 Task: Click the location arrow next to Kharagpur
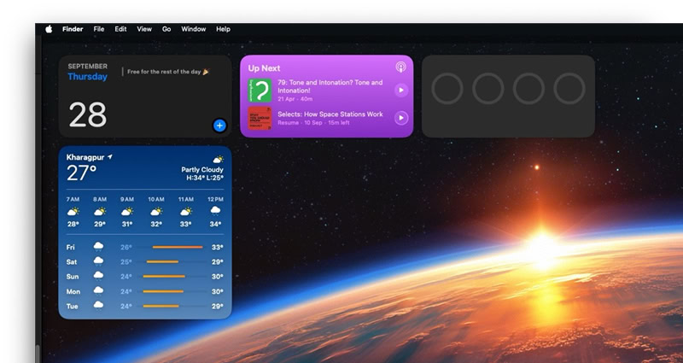(x=110, y=157)
